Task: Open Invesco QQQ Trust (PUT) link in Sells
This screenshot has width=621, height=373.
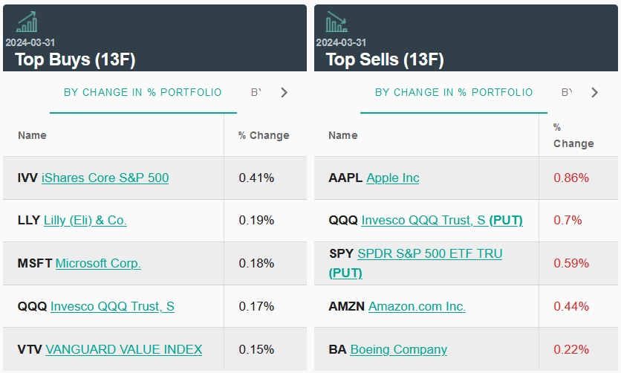Action: click(x=442, y=221)
